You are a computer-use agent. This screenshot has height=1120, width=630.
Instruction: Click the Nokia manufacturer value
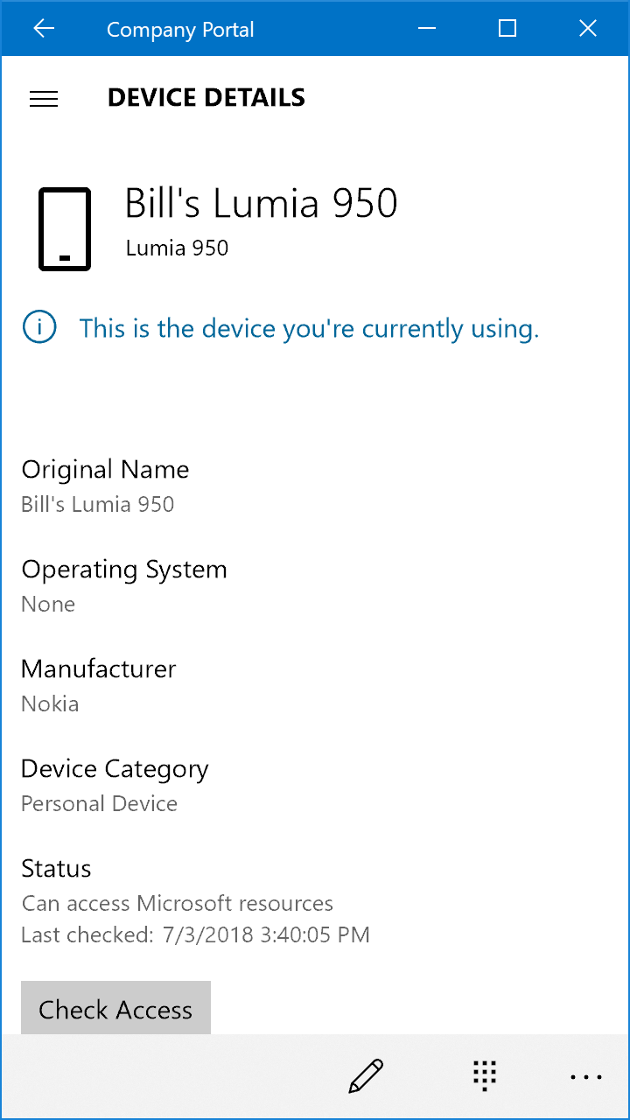point(50,704)
